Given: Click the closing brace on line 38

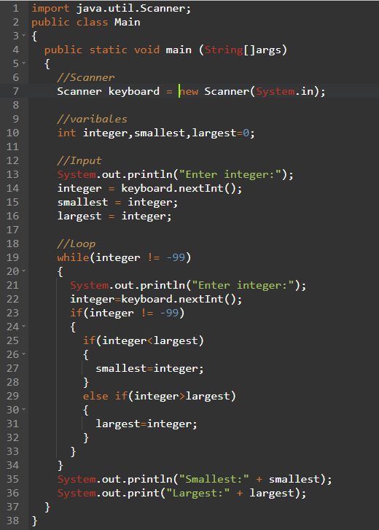Looking at the screenshot, I should [x=35, y=521].
